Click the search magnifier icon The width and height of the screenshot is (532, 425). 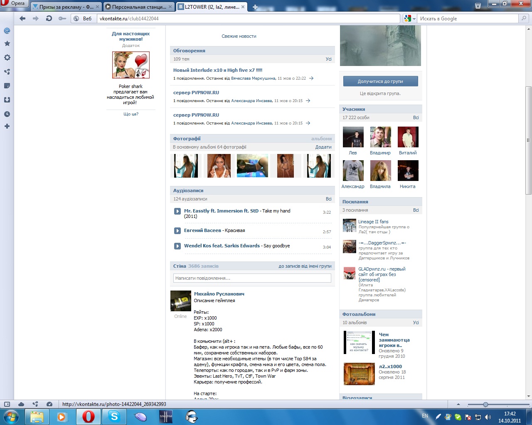524,18
